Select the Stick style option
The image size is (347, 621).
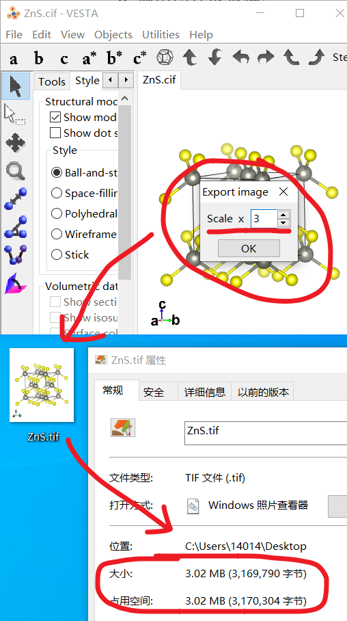[x=57, y=254]
